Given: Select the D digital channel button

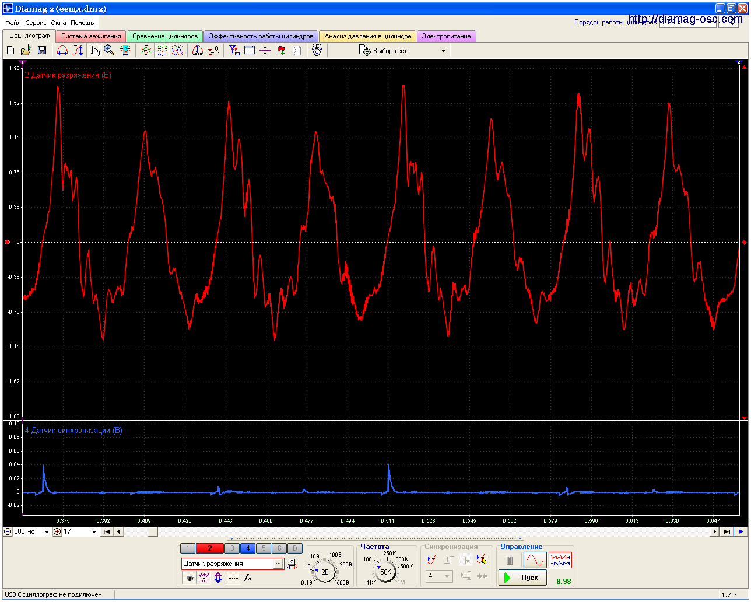Looking at the screenshot, I should point(295,548).
